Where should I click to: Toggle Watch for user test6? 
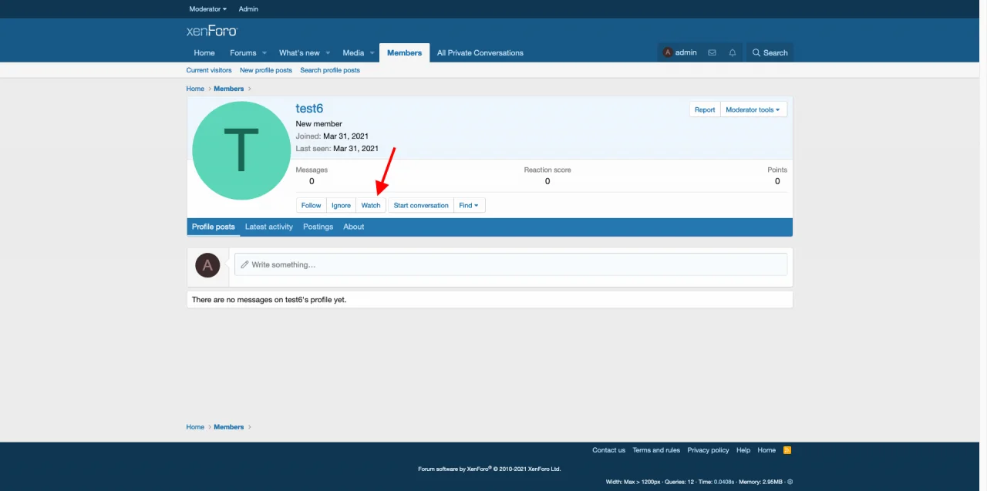(x=371, y=206)
